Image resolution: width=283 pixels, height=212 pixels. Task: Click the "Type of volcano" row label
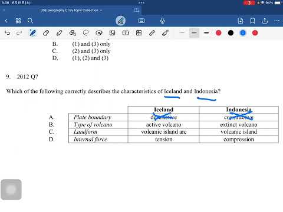click(93, 124)
